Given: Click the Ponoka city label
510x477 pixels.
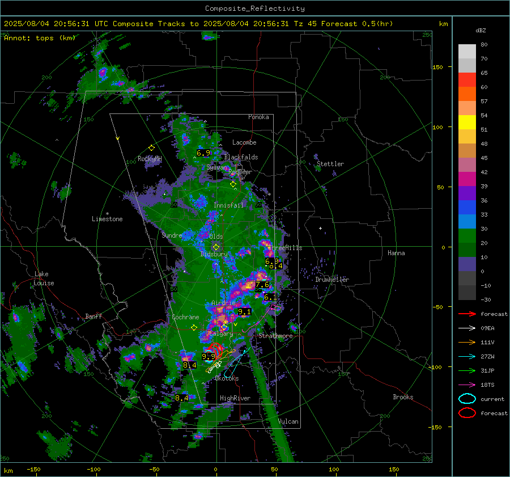Looking at the screenshot, I should 258,117.
